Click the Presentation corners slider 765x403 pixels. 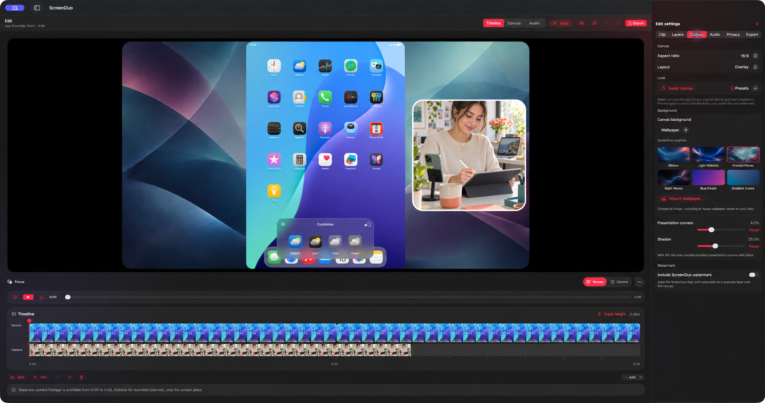coord(721,230)
